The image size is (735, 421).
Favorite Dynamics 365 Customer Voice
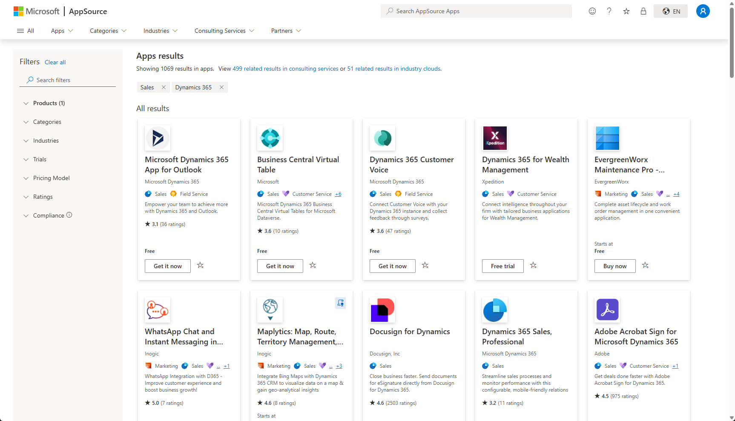425,265
